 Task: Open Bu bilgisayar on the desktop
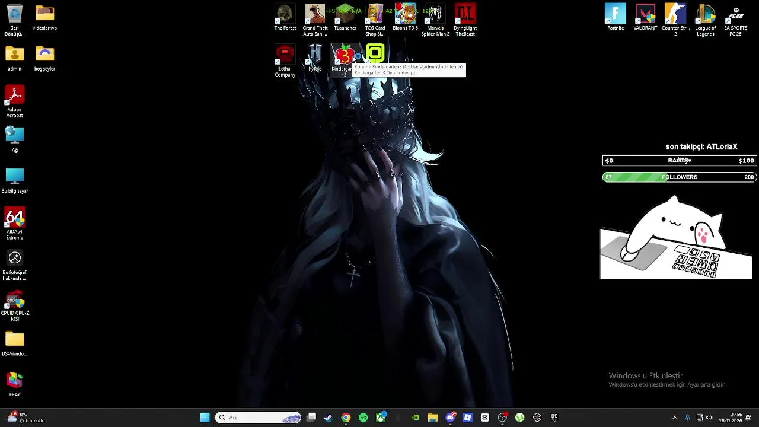[x=14, y=181]
